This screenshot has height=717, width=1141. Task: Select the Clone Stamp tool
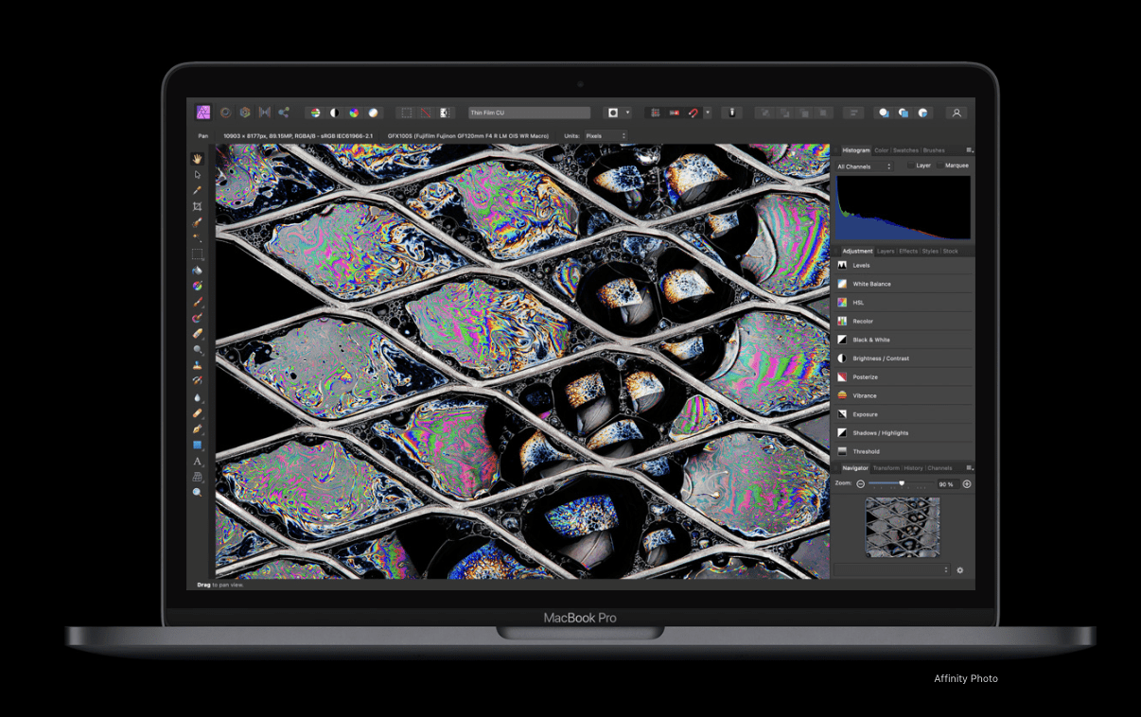tap(197, 365)
